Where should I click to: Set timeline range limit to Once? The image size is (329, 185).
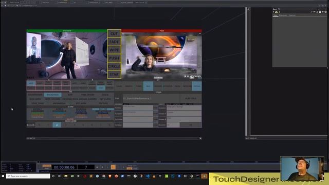pos(136,169)
